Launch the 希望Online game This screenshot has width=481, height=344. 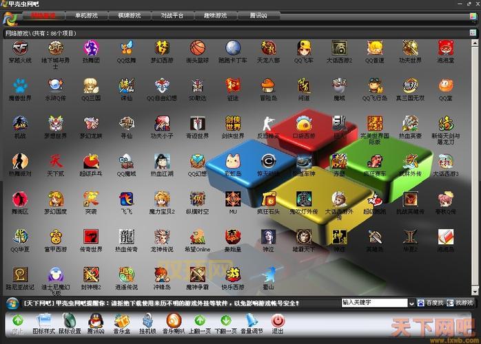[198, 237]
